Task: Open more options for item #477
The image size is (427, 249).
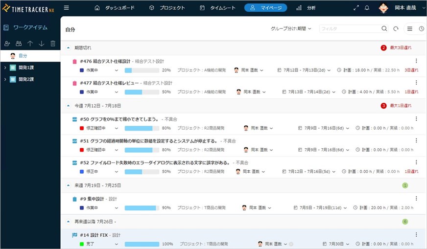Action: [x=416, y=83]
